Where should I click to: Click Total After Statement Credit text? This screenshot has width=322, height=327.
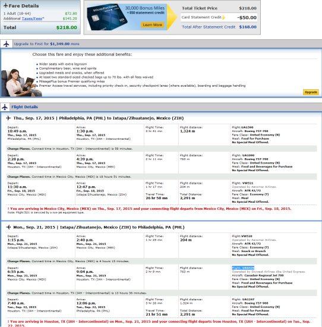coord(209,27)
